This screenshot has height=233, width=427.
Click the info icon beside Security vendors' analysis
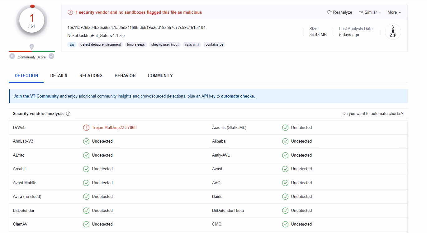68,114
